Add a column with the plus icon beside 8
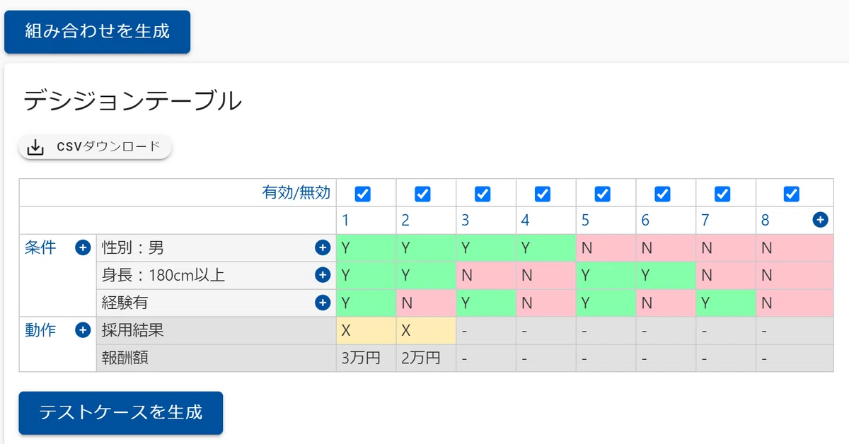This screenshot has height=444, width=849. point(820,220)
